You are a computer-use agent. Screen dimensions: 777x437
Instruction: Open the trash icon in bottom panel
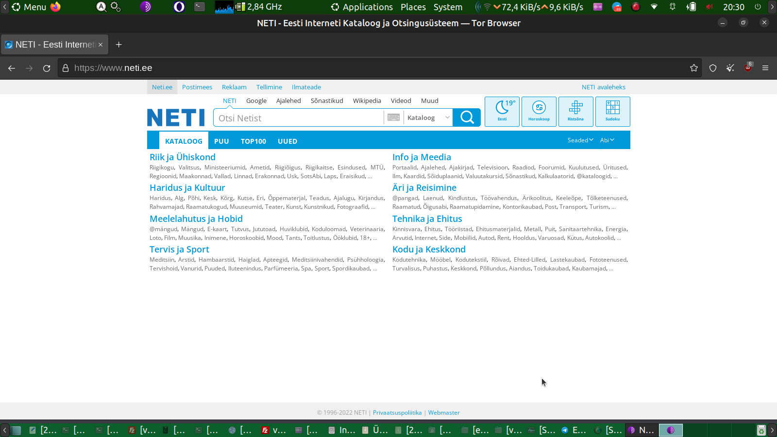coord(761,430)
